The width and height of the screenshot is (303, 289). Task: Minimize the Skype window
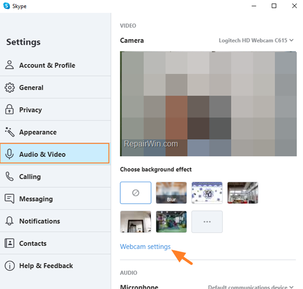pyautogui.click(x=254, y=6)
